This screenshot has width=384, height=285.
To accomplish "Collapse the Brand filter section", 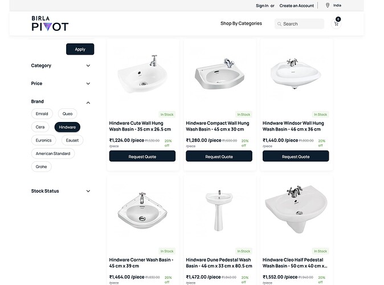I will (88, 102).
